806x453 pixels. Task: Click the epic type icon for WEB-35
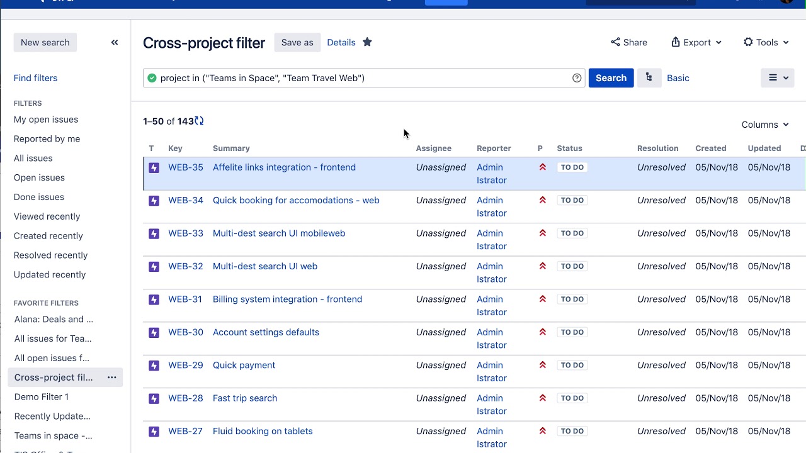154,168
